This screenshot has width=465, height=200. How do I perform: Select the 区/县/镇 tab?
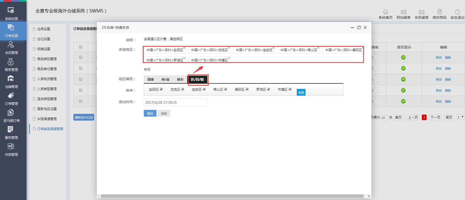(x=197, y=79)
